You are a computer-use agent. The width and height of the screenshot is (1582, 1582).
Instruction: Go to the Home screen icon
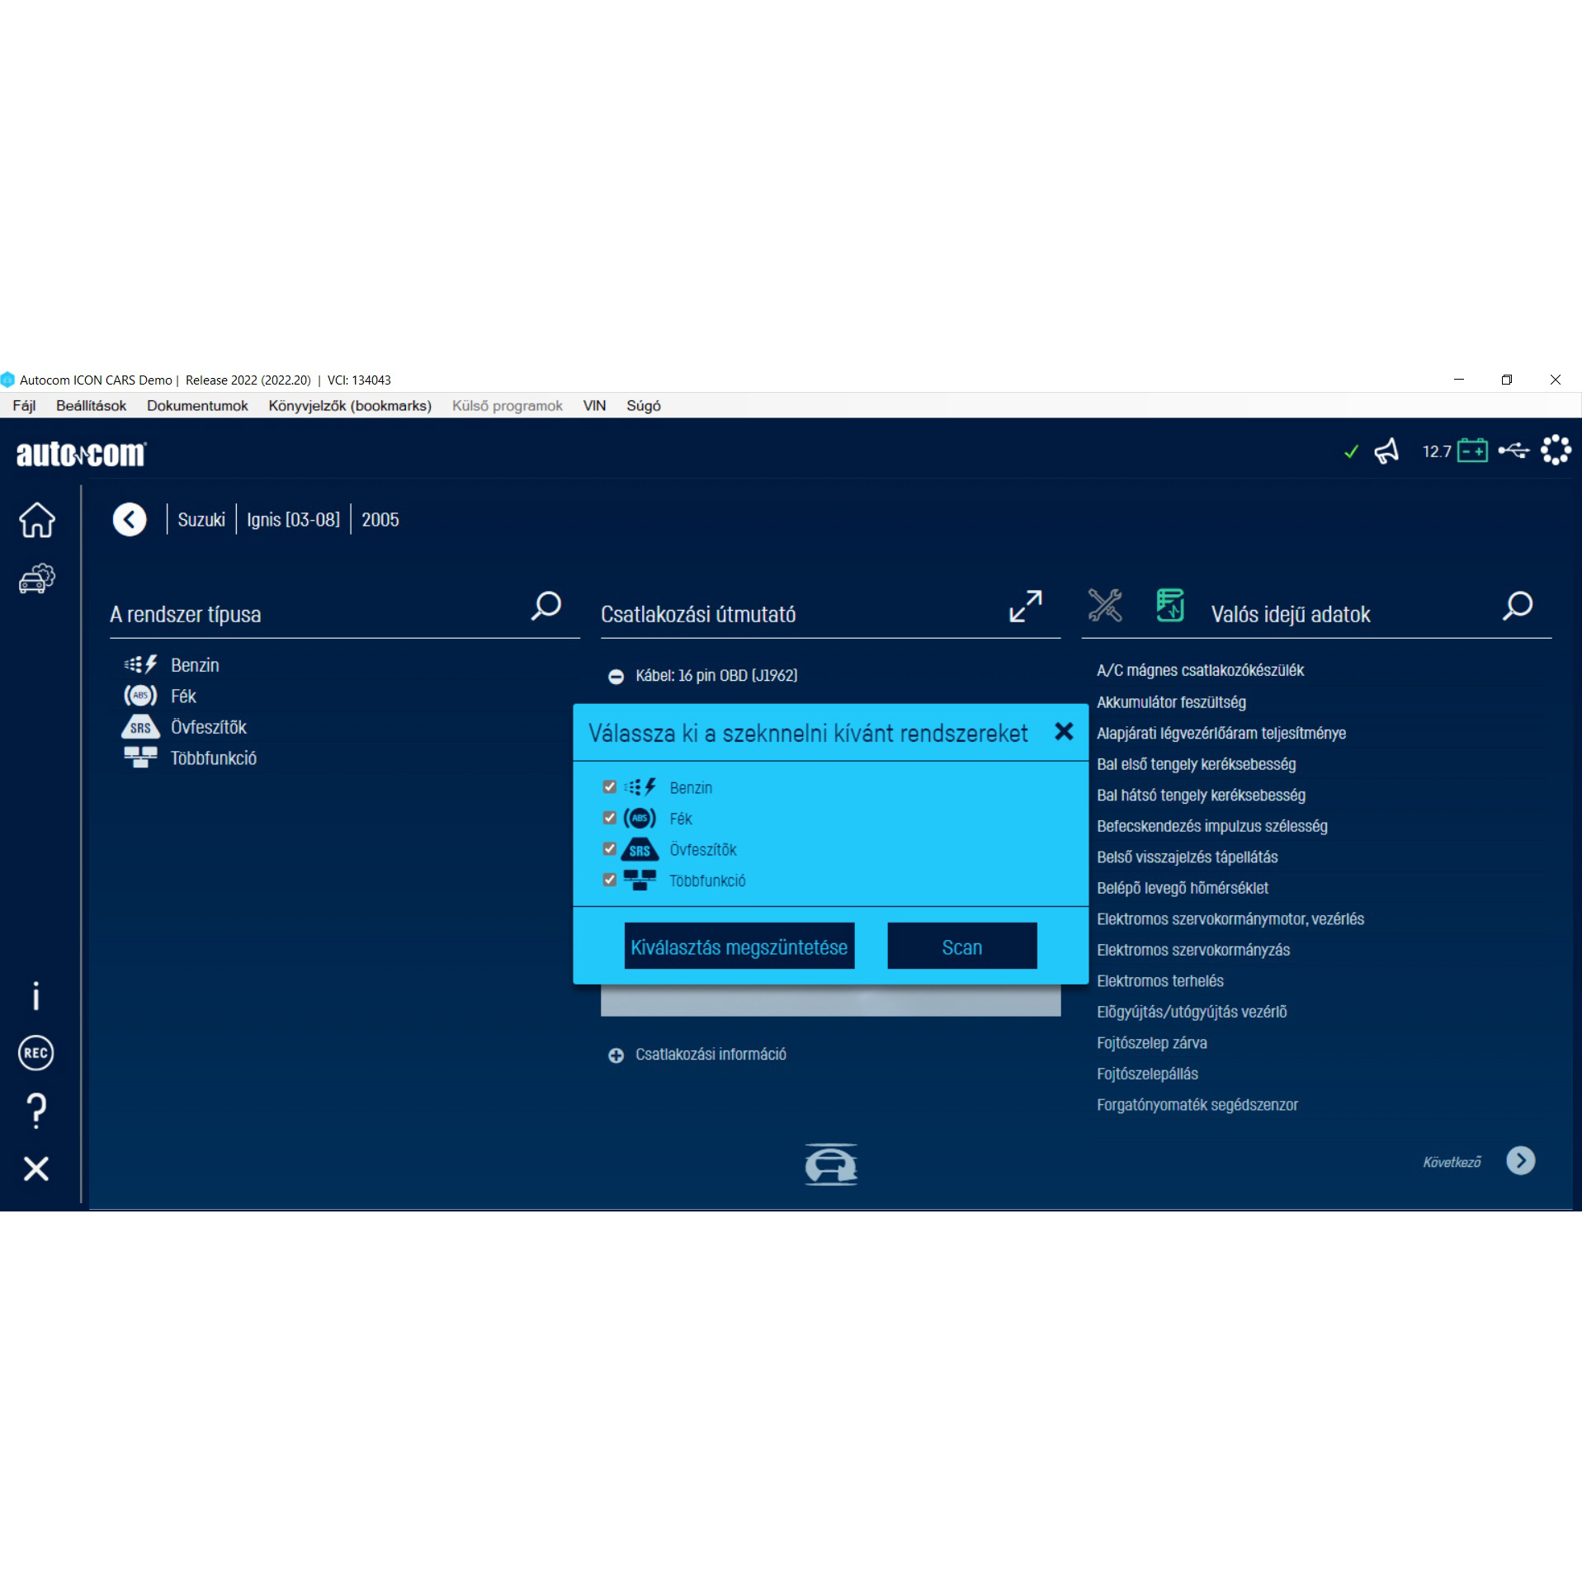point(36,520)
